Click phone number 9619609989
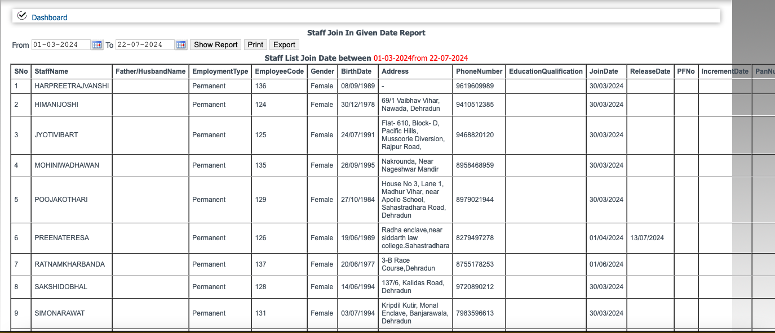The width and height of the screenshot is (775, 333). point(475,86)
